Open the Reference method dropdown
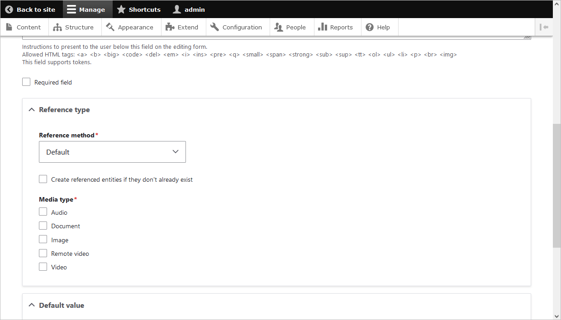561x320 pixels. [x=112, y=151]
